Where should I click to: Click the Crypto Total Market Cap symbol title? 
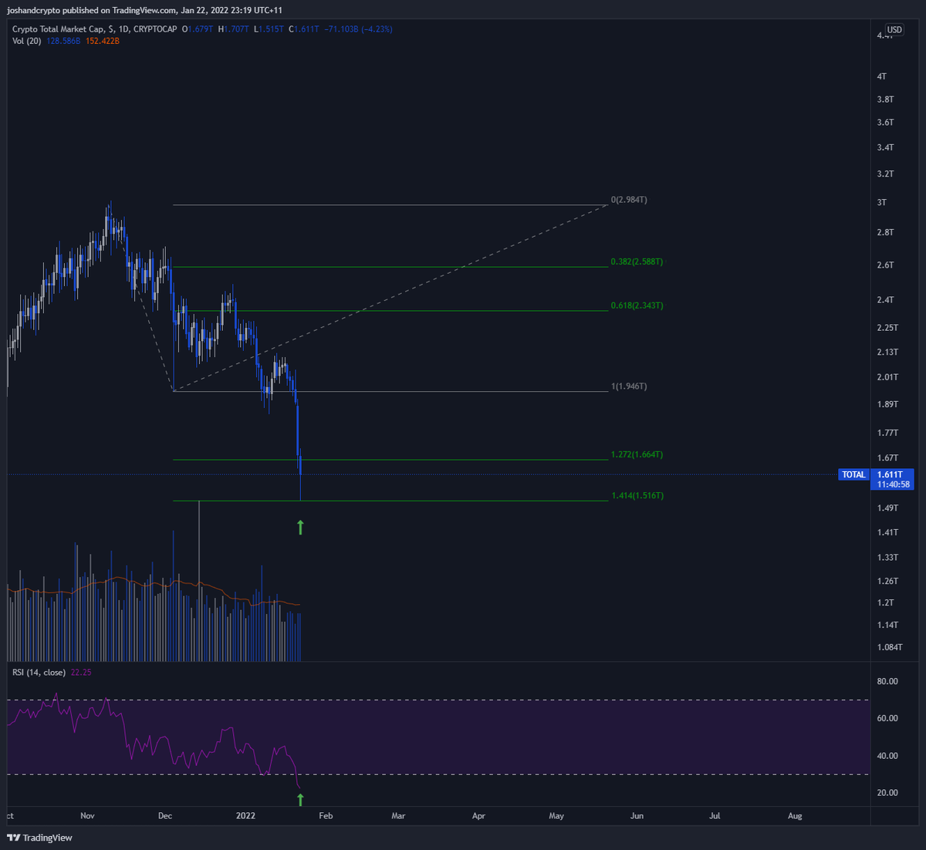tap(95, 29)
